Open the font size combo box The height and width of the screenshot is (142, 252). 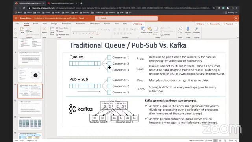(x=93, y=30)
